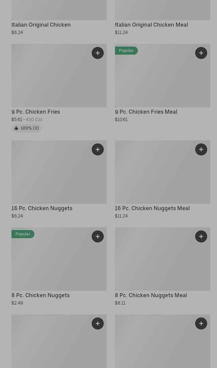View 8 Pc. Chicken Nuggets Meal details
The height and width of the screenshot is (368, 217).
151,295
